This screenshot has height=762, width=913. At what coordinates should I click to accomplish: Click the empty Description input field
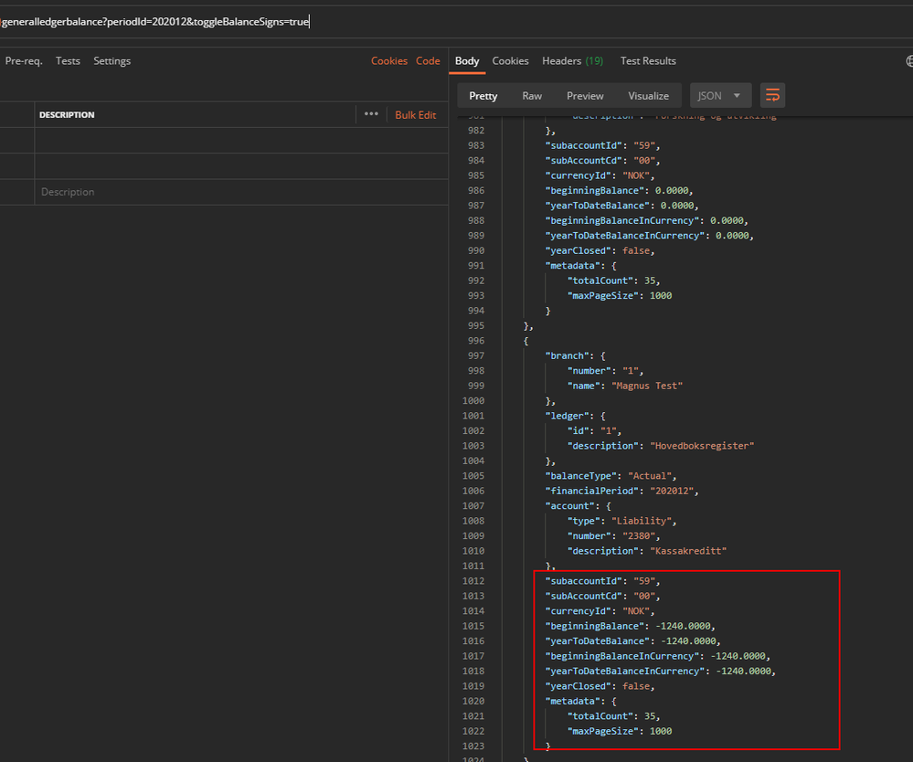click(183, 192)
